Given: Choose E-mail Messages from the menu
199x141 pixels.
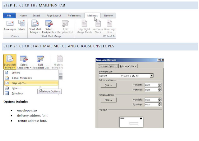Looking at the screenshot, I should pyautogui.click(x=31, y=78).
